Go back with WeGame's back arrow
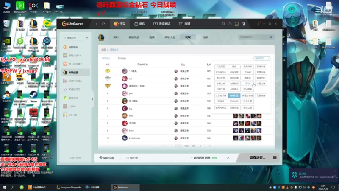The image size is (339, 191). 97,24
